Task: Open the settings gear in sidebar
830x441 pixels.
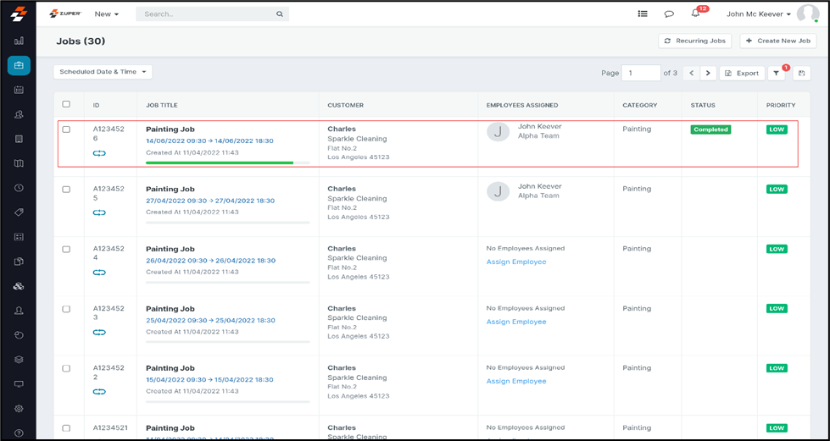Action: pyautogui.click(x=19, y=409)
